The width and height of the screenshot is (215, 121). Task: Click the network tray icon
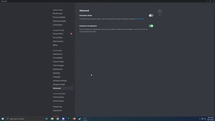tap(202, 119)
